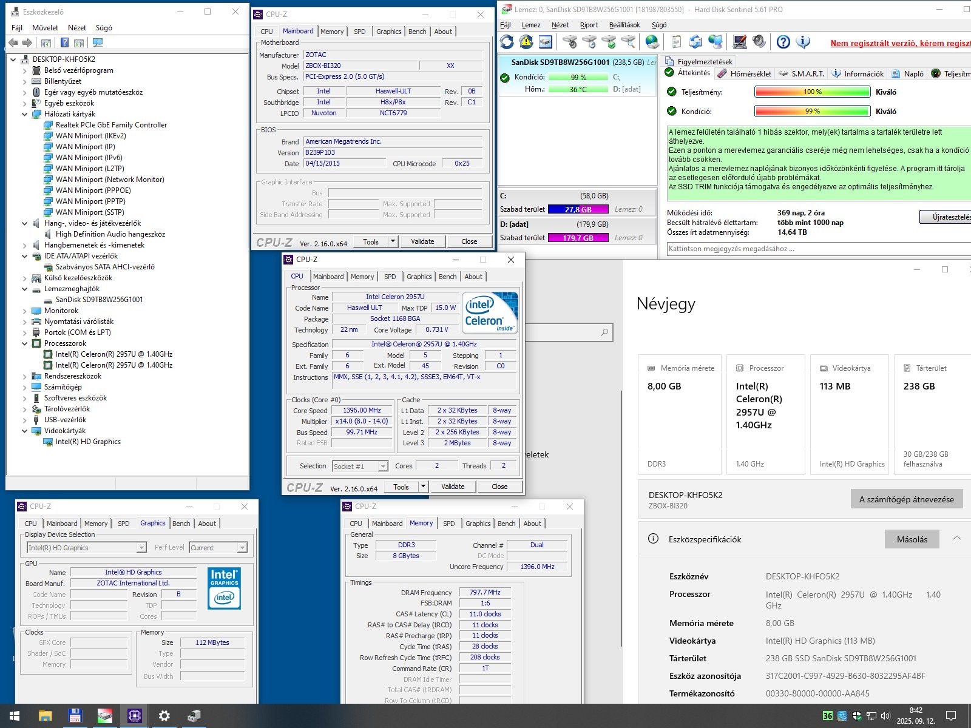Click the refresh icon in Hard Disk Sentinel toolbar
971x728 pixels.
(x=507, y=42)
